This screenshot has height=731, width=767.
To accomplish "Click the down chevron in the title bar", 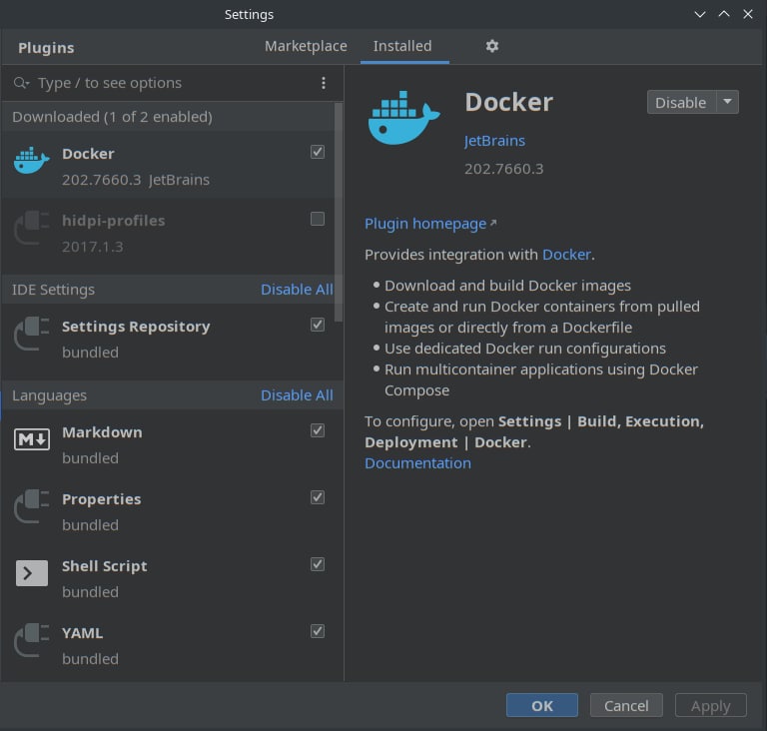I will tap(700, 14).
